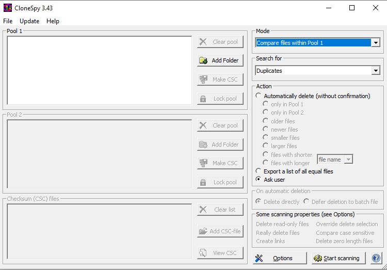This screenshot has height=270, width=387.
Task: Select the 'larger files' radio option
Action: click(x=266, y=146)
